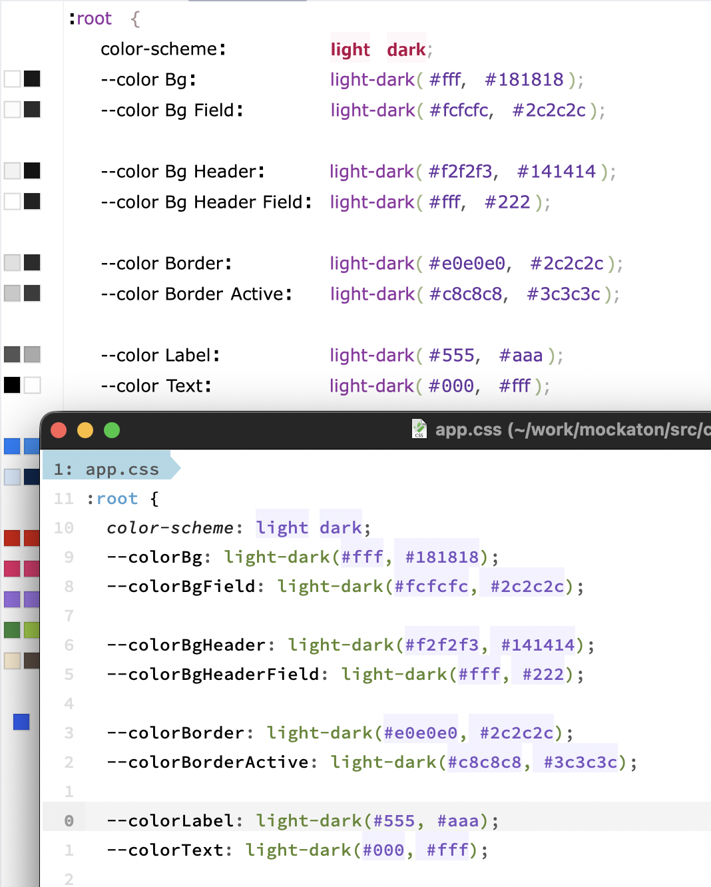Click the pink swatch in the gutter
This screenshot has height=887, width=711.
coord(13,569)
